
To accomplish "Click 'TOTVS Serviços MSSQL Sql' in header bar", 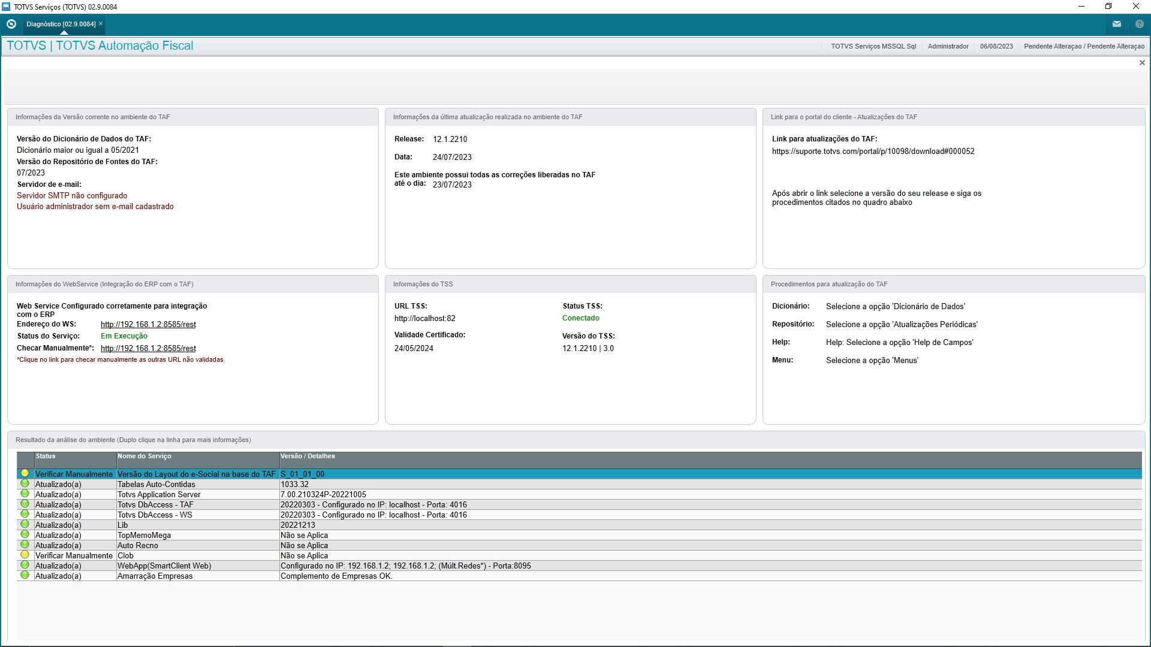I will 873,46.
